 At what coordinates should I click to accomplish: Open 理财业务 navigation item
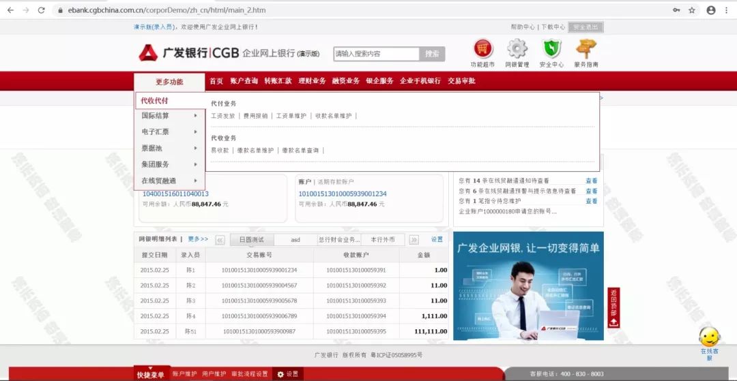tap(312, 81)
